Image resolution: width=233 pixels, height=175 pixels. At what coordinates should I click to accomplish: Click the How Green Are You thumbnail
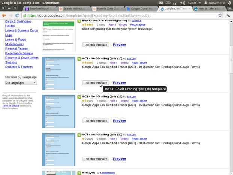pyautogui.click(x=59, y=36)
